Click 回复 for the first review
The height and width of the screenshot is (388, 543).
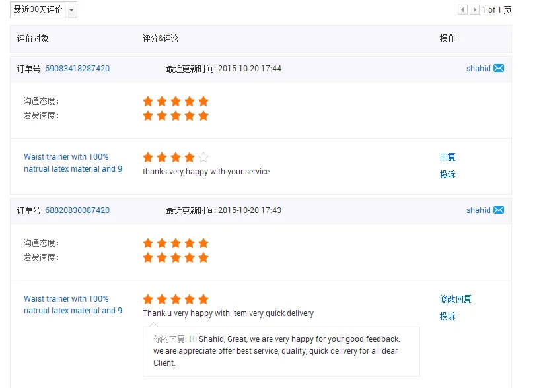(x=448, y=157)
